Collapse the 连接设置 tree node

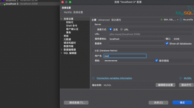point(61,19)
